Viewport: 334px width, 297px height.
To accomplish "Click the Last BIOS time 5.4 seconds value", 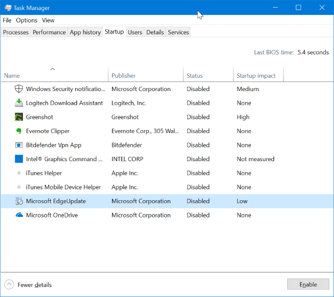I will tap(313, 52).
